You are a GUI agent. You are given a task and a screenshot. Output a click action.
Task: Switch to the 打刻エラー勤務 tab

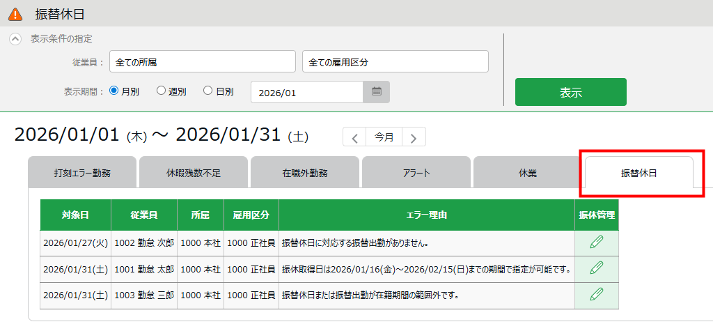[82, 173]
